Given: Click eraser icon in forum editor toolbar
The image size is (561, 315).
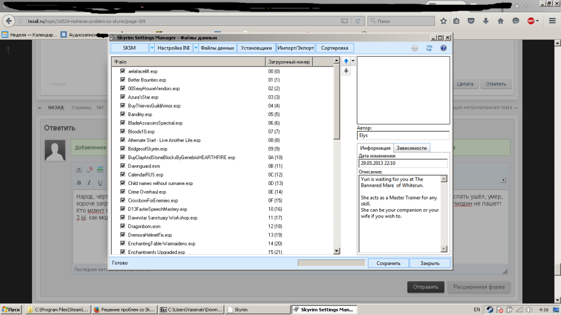Looking at the screenshot, I should [x=89, y=169].
